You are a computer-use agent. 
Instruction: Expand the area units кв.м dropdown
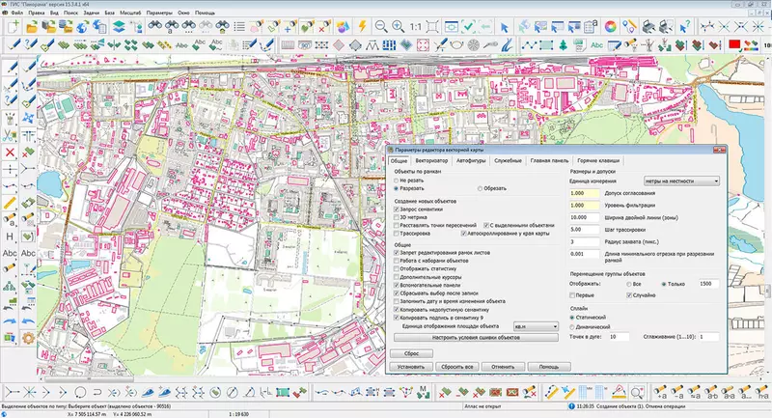pyautogui.click(x=537, y=326)
